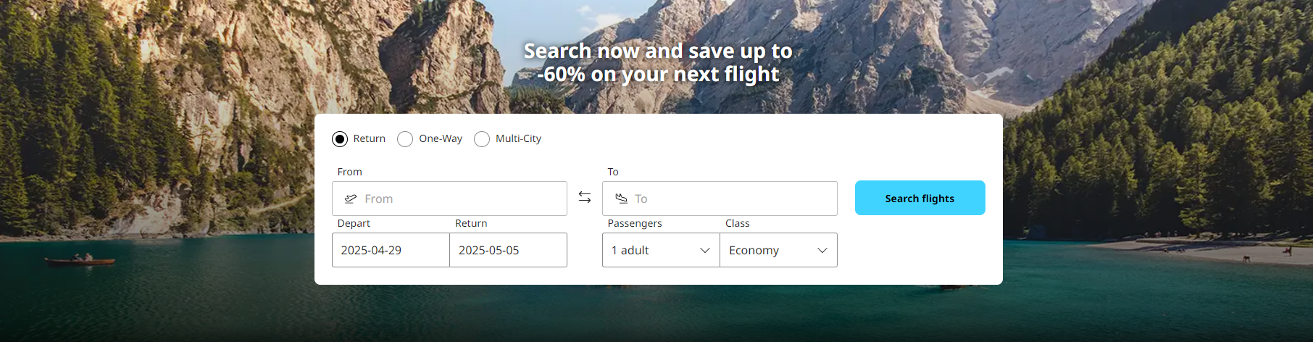
Task: Click the Class label above Economy
Action: click(x=738, y=223)
